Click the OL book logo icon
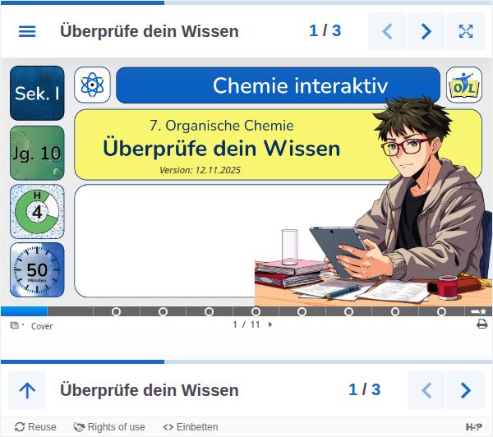This screenshot has height=437, width=493. pos(463,85)
